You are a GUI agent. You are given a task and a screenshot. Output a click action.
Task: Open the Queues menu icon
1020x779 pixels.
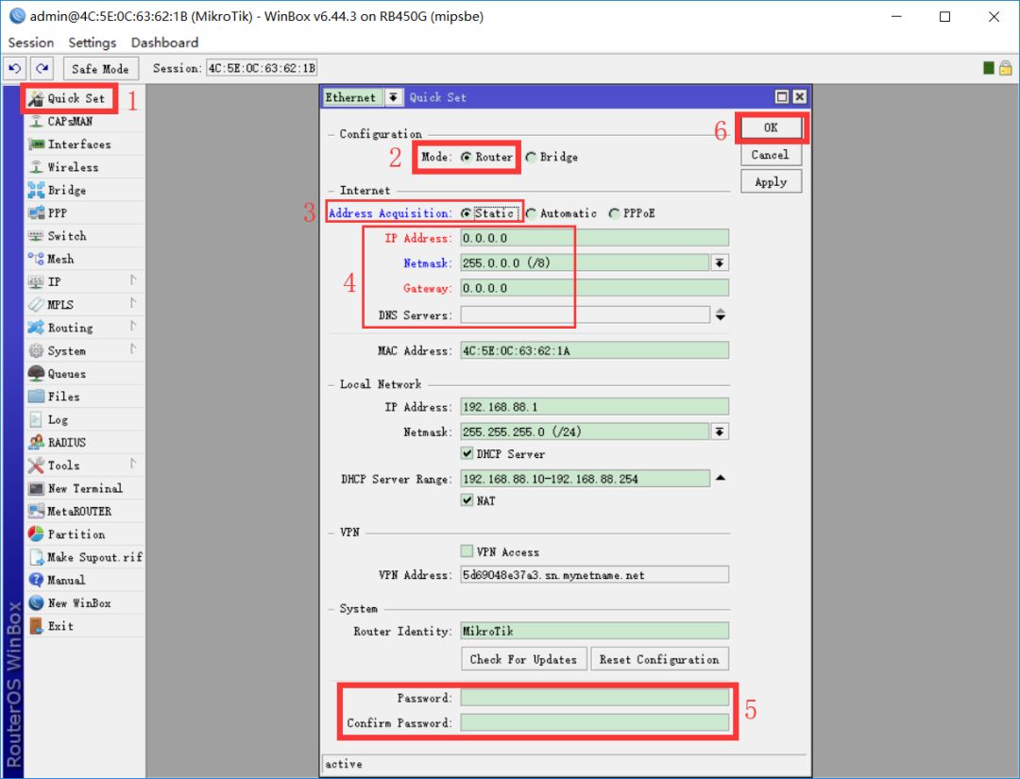[37, 373]
